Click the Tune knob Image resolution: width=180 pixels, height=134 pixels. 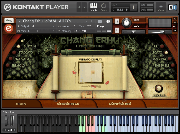(x=126, y=23)
